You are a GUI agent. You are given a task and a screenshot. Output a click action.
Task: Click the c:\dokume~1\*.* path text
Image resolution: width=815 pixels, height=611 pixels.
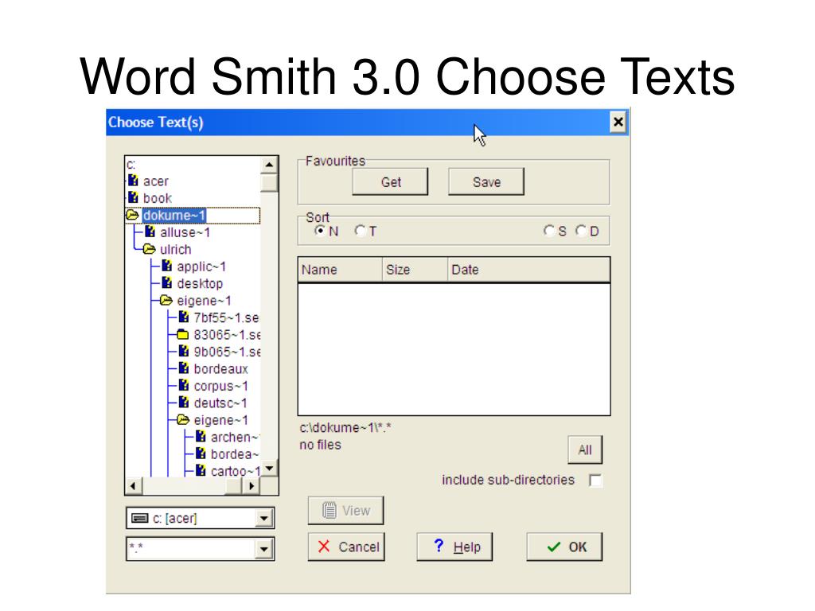coord(345,427)
